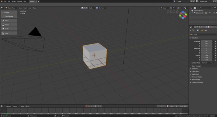The width and height of the screenshot is (217, 117).
Task: Open the Window menu
Action: click(20, 1)
